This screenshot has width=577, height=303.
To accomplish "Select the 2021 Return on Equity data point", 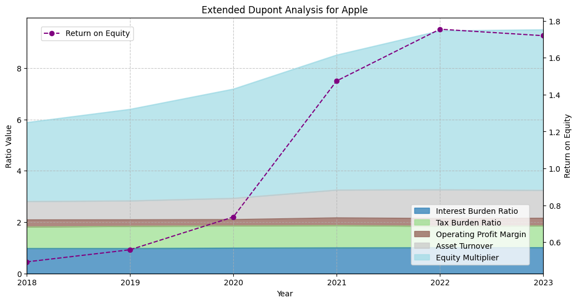I will 337,81.
